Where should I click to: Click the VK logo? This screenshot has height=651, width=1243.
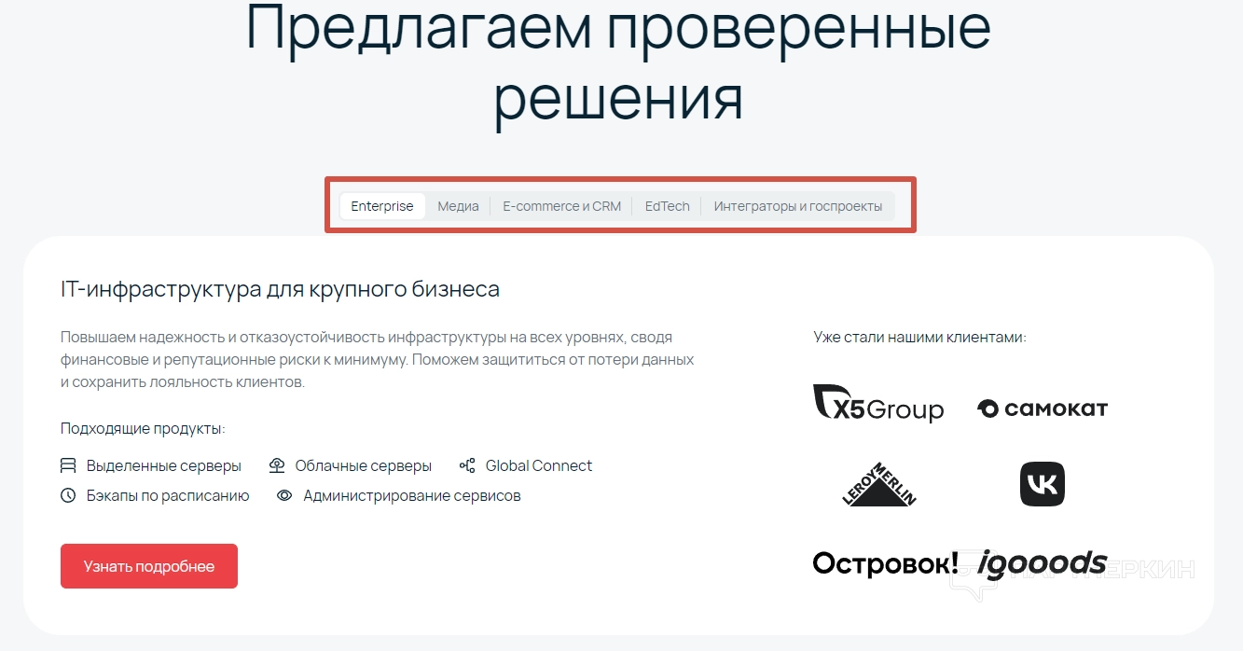pyautogui.click(x=1043, y=484)
